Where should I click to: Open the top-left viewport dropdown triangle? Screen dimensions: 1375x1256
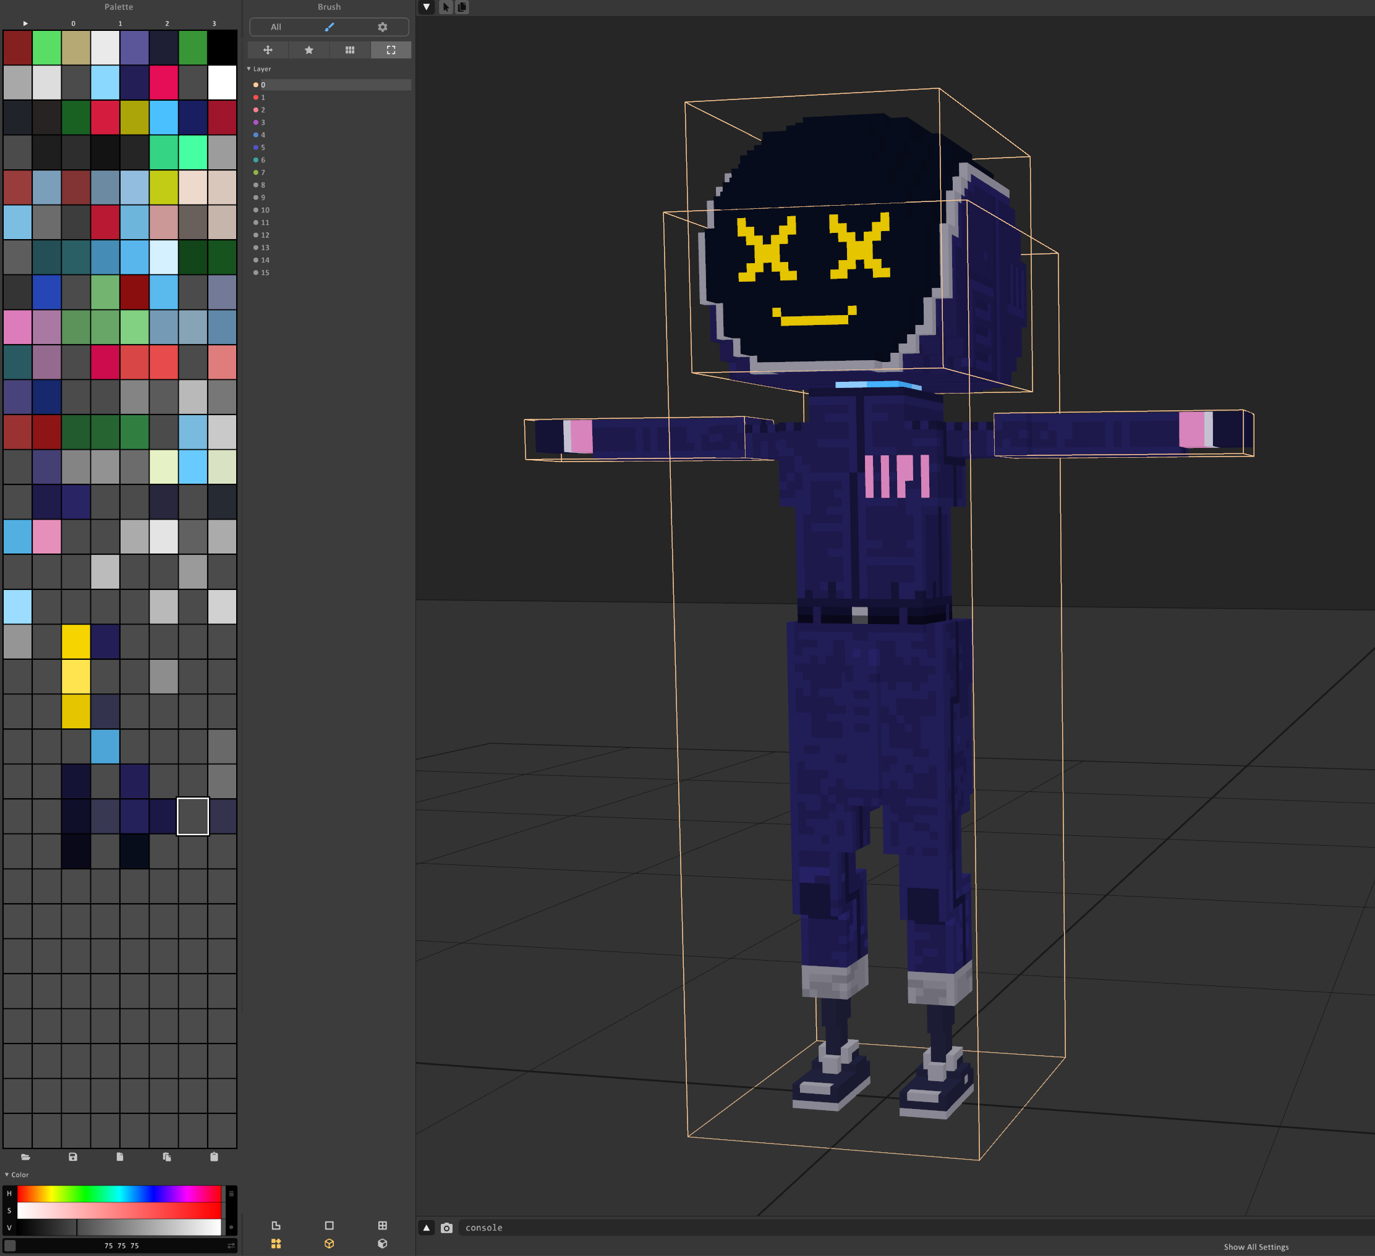coord(426,7)
